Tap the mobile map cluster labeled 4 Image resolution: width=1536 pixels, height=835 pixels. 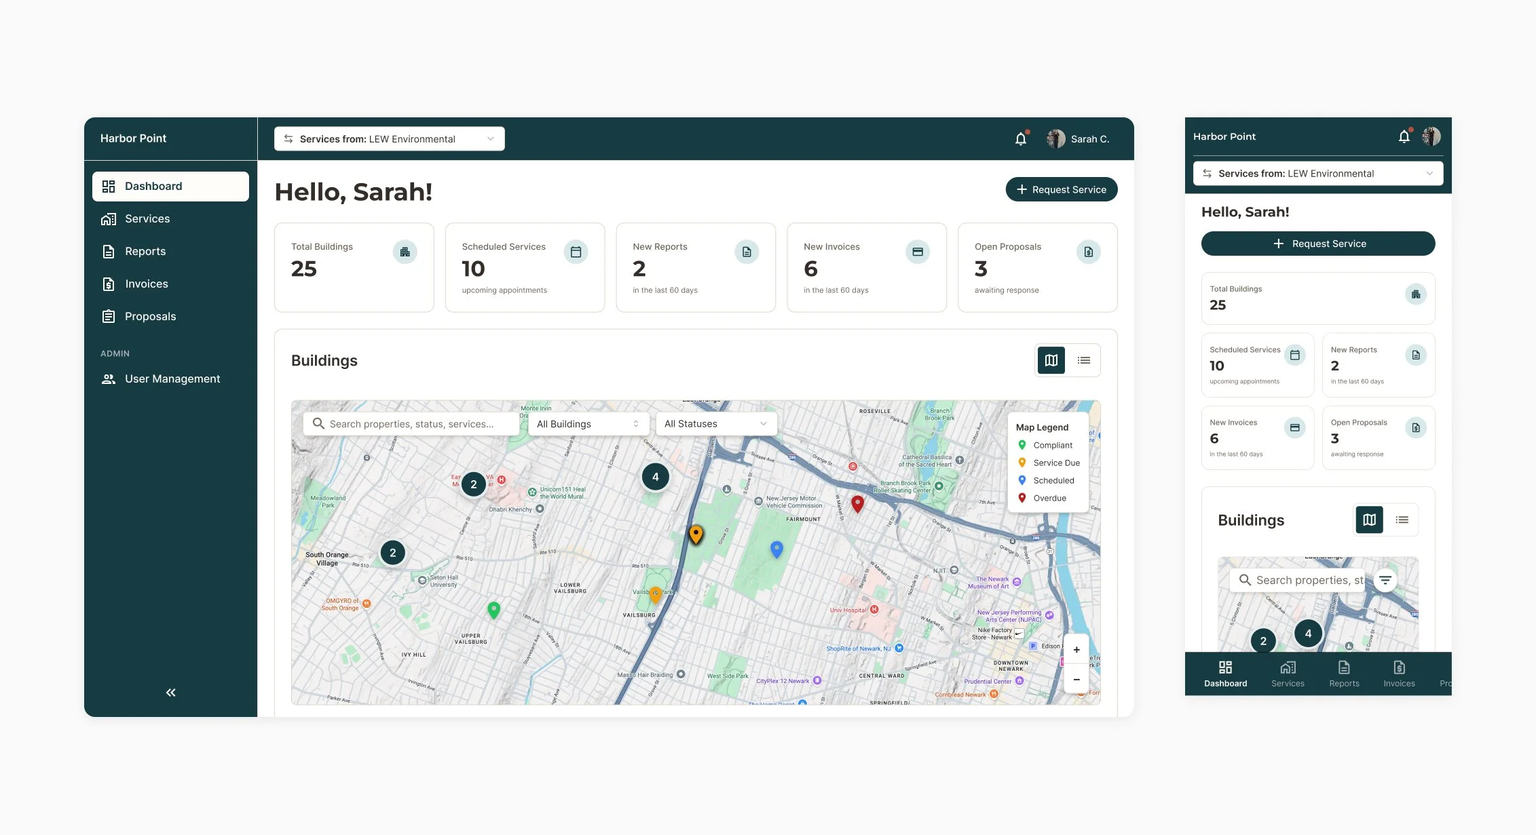click(x=1309, y=634)
